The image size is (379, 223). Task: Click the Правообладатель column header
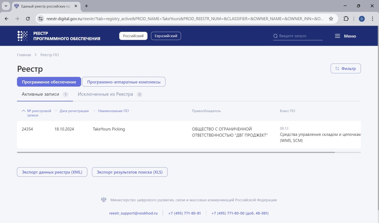(x=206, y=111)
